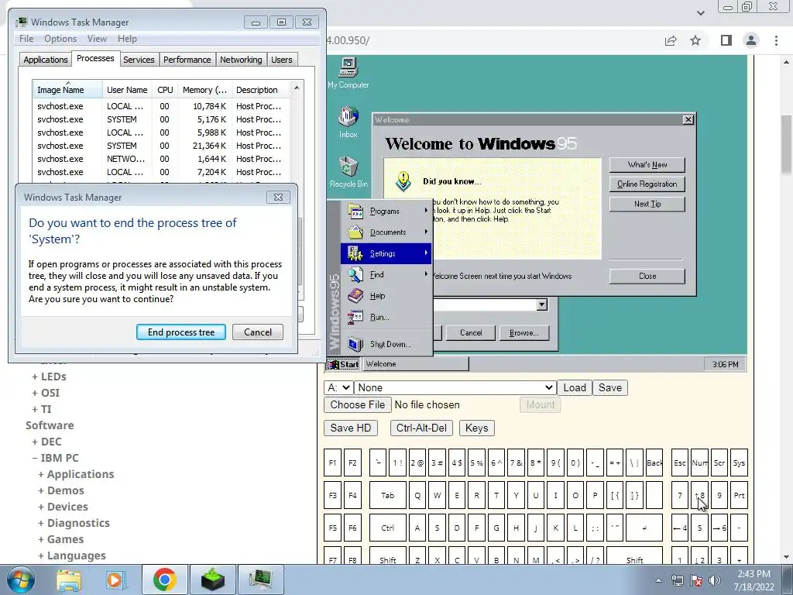Open the File menu in Task Manager
The width and height of the screenshot is (793, 595).
pyautogui.click(x=26, y=39)
